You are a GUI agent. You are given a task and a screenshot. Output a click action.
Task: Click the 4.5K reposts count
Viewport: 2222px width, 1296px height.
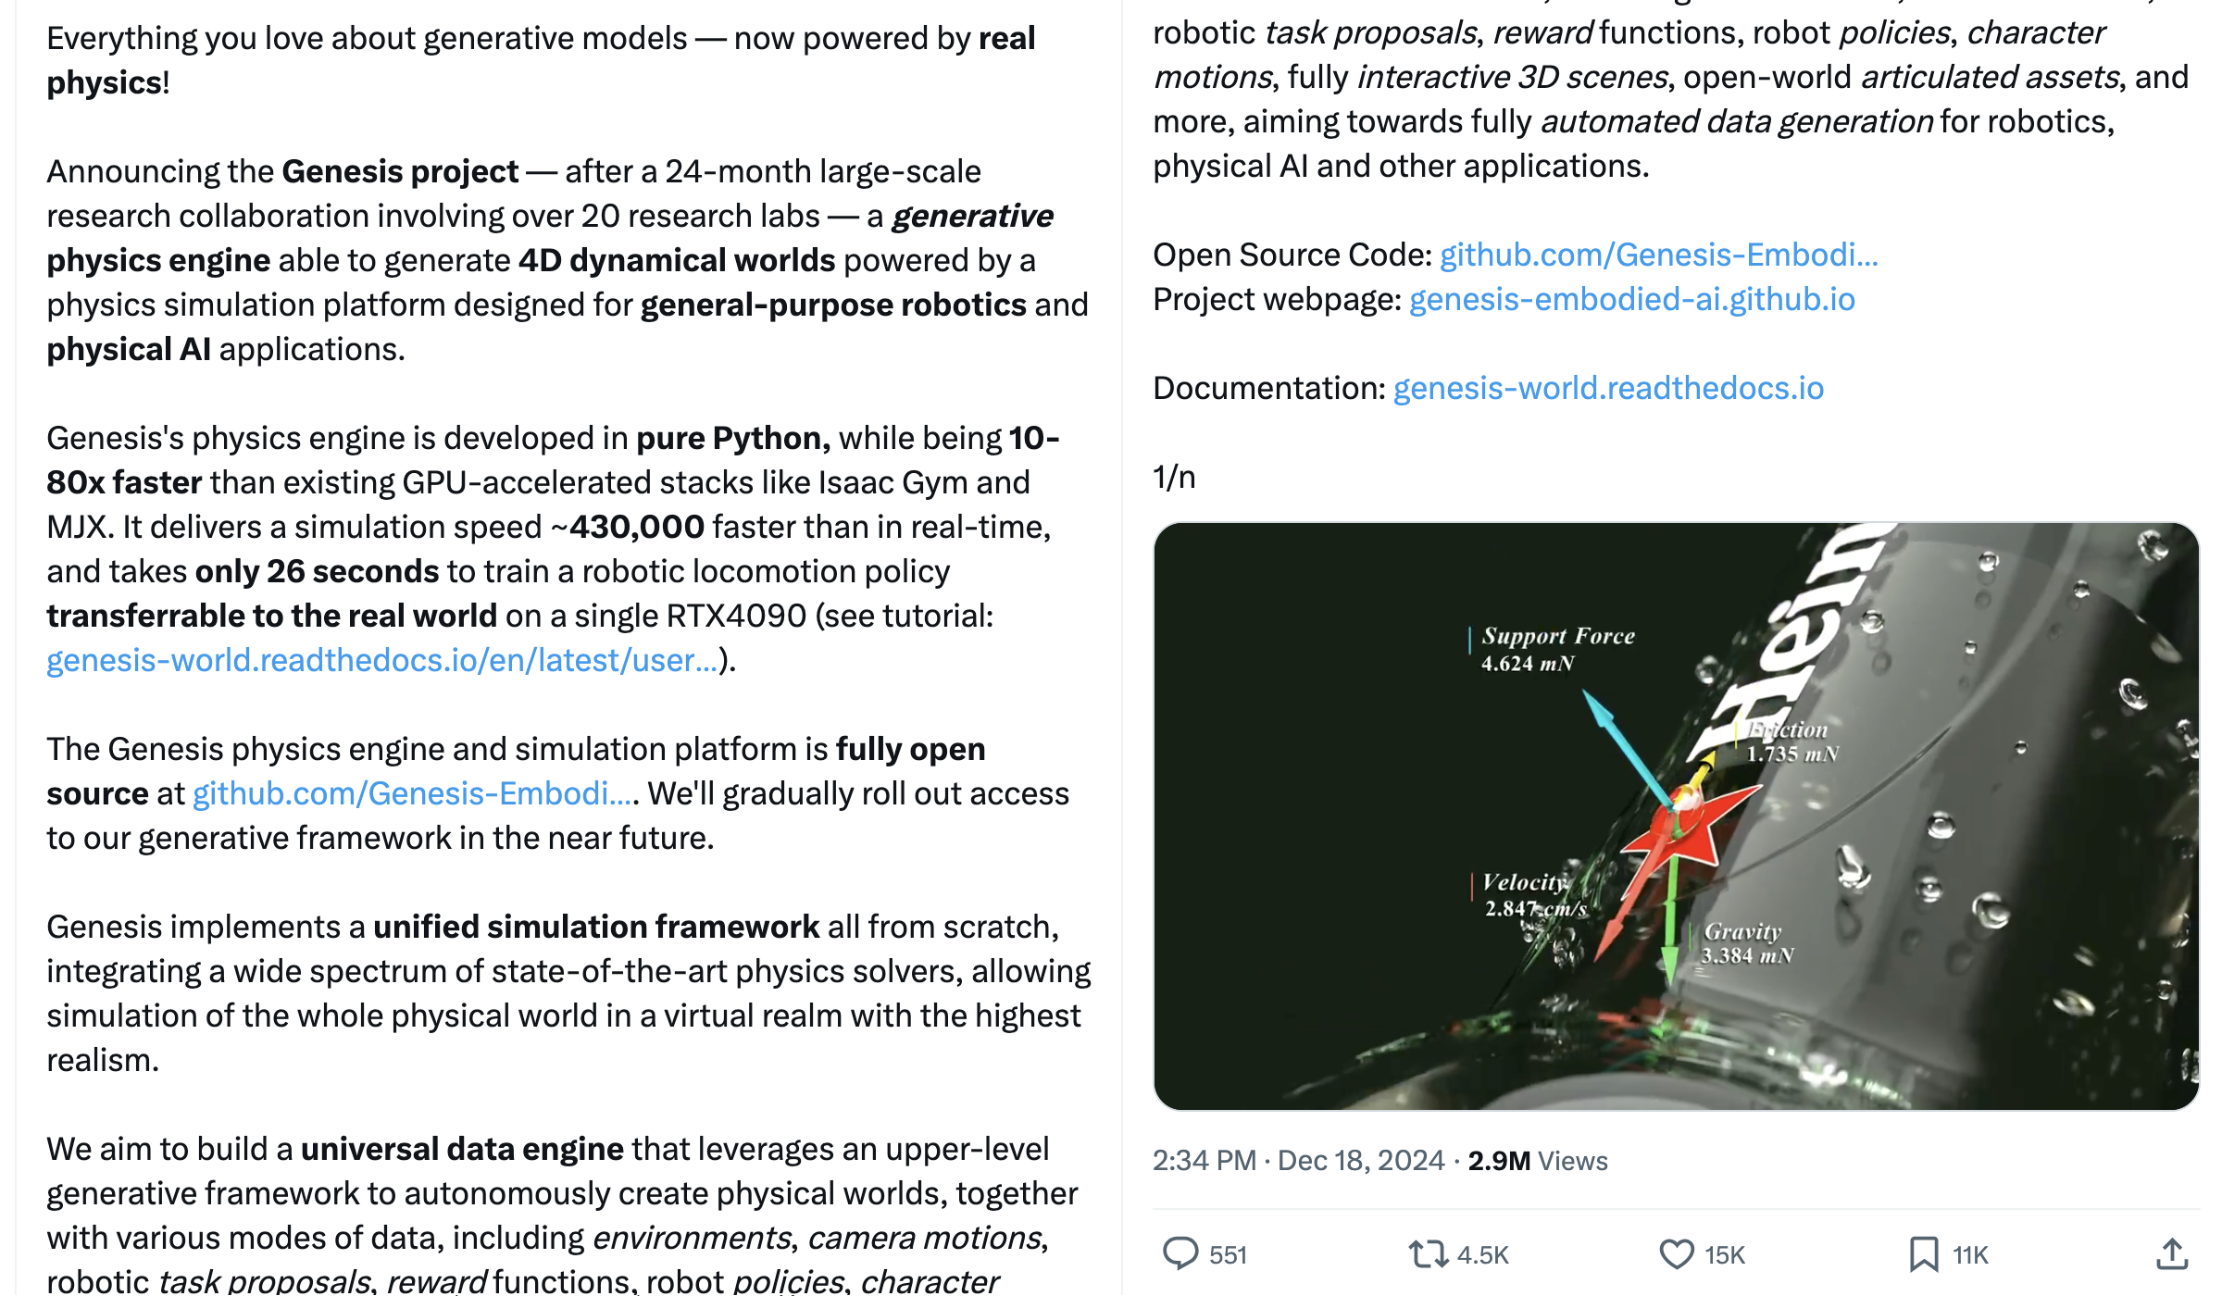[1483, 1255]
